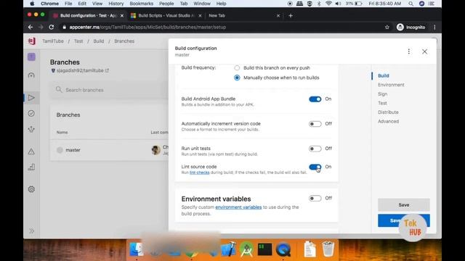Open the Test checkmark icon in the sidebar

click(31, 113)
